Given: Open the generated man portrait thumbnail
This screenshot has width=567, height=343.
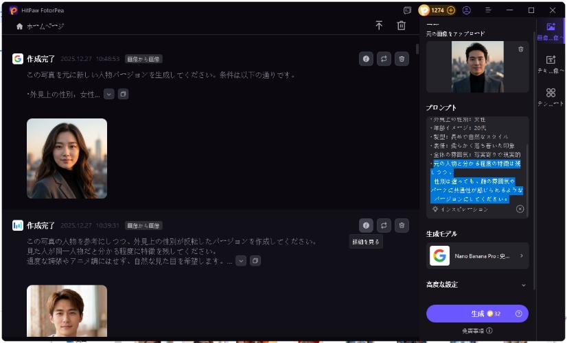Looking at the screenshot, I should click(67, 311).
